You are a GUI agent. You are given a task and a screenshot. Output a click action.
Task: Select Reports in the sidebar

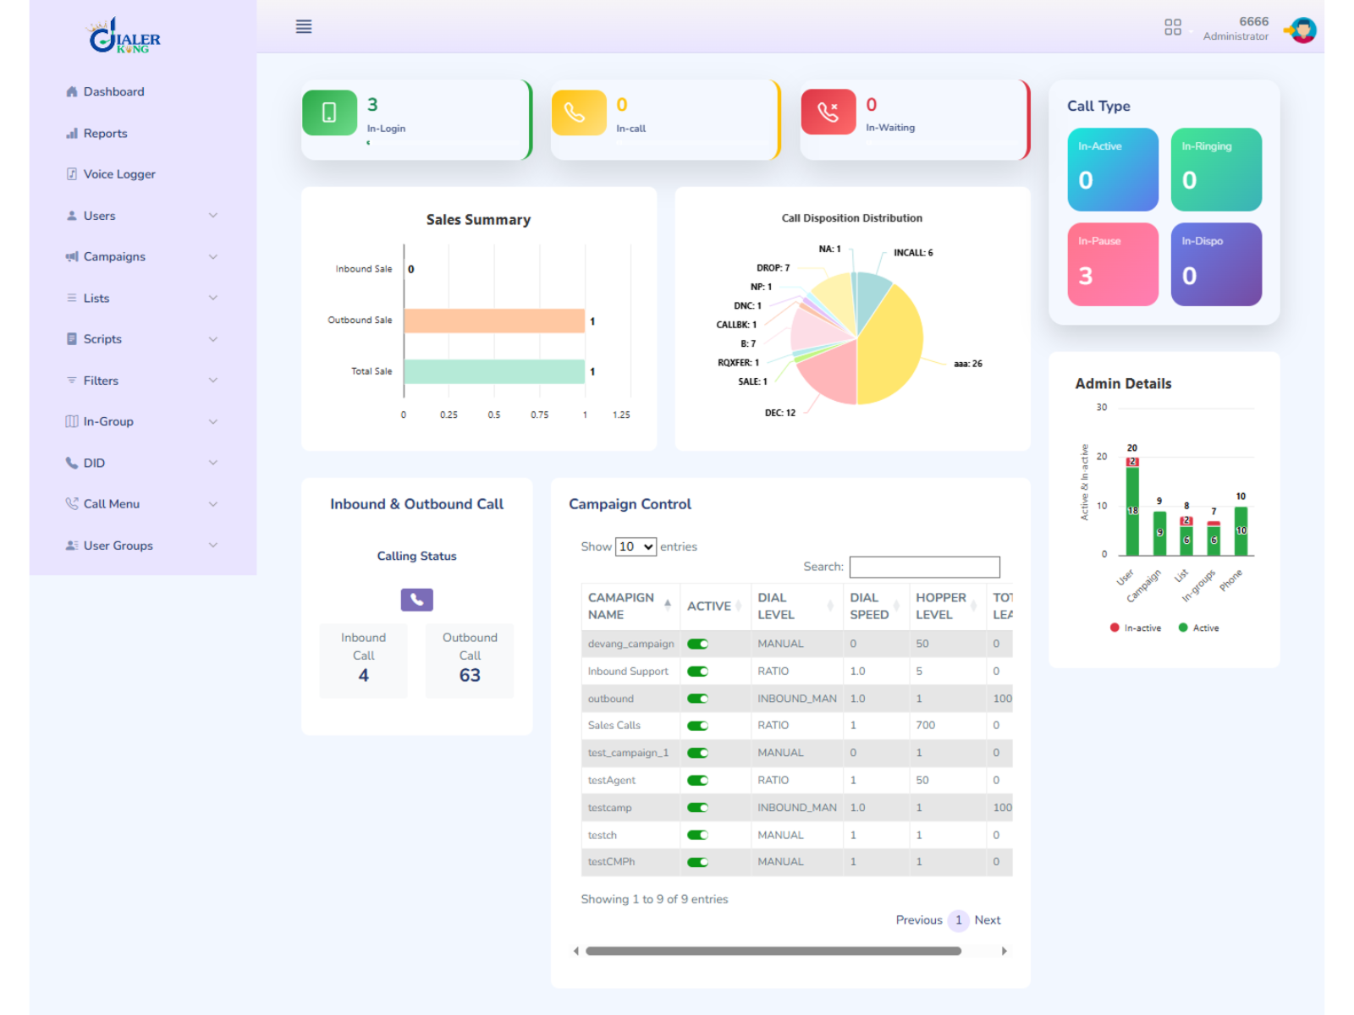click(x=106, y=133)
